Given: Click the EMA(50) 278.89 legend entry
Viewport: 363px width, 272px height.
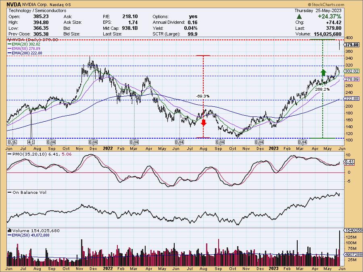Looking at the screenshot, I should pyautogui.click(x=24, y=49).
